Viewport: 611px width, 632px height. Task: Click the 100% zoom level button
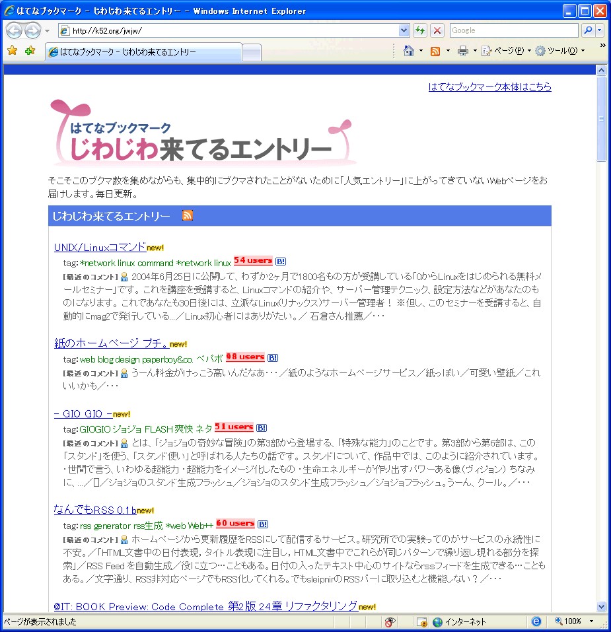568,621
